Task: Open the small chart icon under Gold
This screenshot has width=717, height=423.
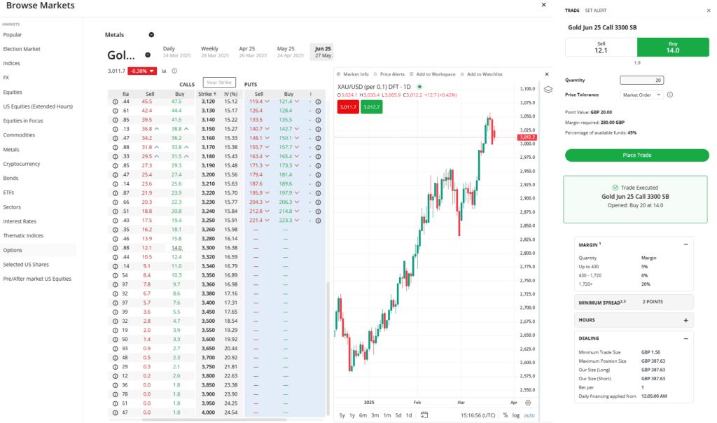Action: pyautogui.click(x=165, y=71)
